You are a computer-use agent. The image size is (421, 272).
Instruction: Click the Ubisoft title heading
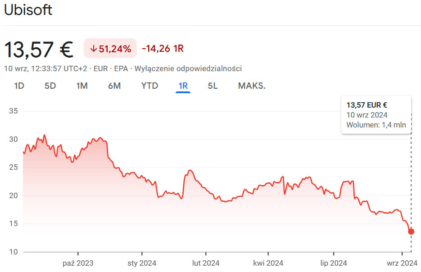point(28,10)
